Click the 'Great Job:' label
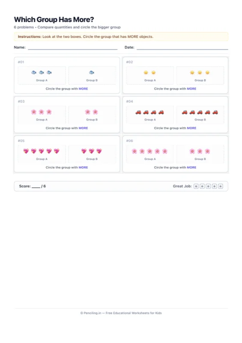The width and height of the screenshot is (242, 343). pos(182,186)
